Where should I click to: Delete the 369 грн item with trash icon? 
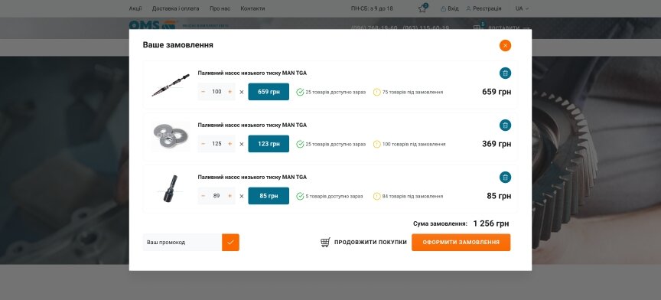pyautogui.click(x=505, y=126)
